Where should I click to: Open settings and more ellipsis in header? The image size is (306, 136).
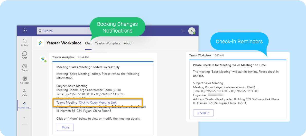[x=183, y=31]
